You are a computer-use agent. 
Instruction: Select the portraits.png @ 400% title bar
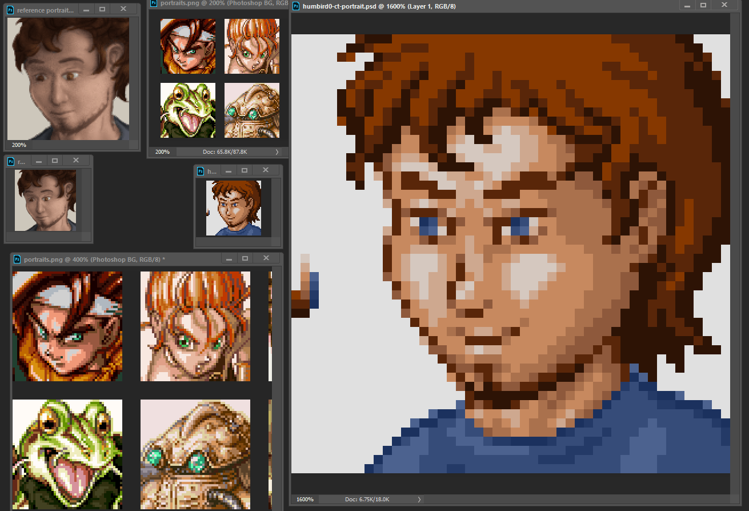114,260
